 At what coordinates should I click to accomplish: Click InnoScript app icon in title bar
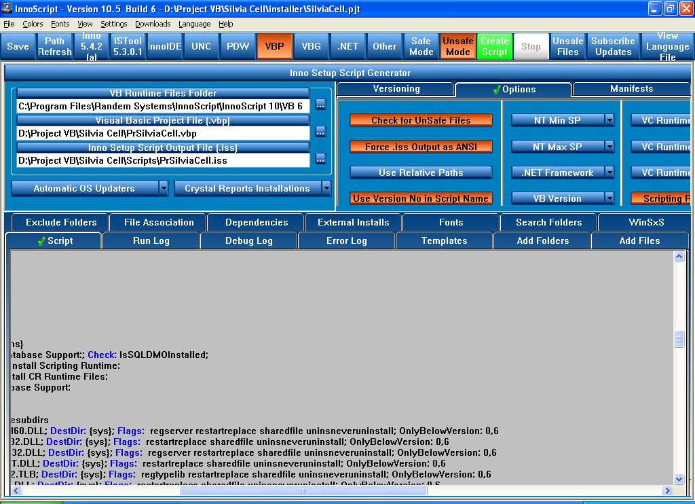(x=7, y=8)
